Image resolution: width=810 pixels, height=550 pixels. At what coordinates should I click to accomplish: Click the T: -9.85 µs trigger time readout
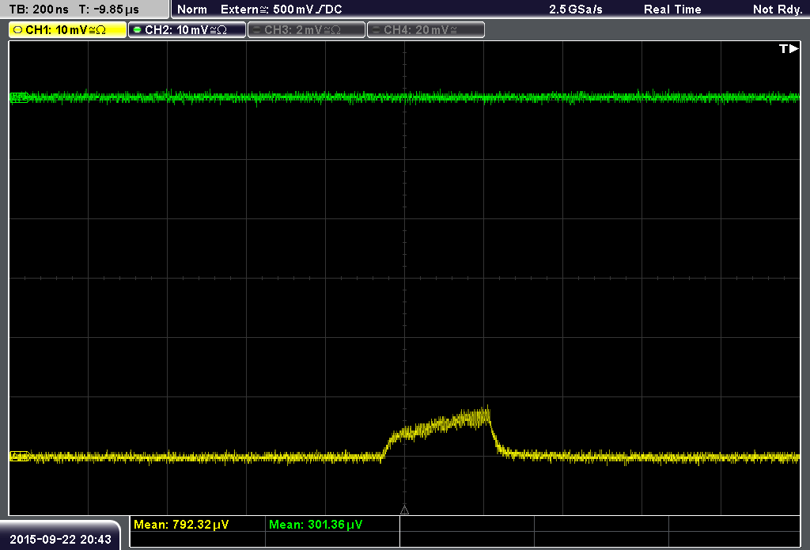tap(108, 9)
